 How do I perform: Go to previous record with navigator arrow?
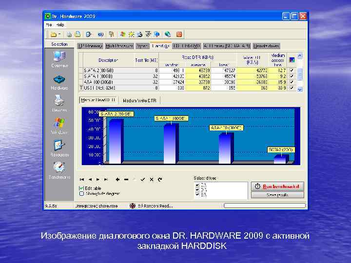click(x=90, y=179)
